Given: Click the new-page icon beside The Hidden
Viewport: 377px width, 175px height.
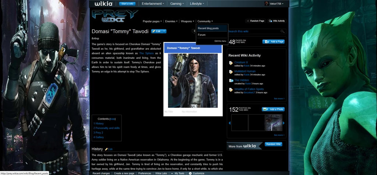Looking at the screenshot, I should (231, 81).
